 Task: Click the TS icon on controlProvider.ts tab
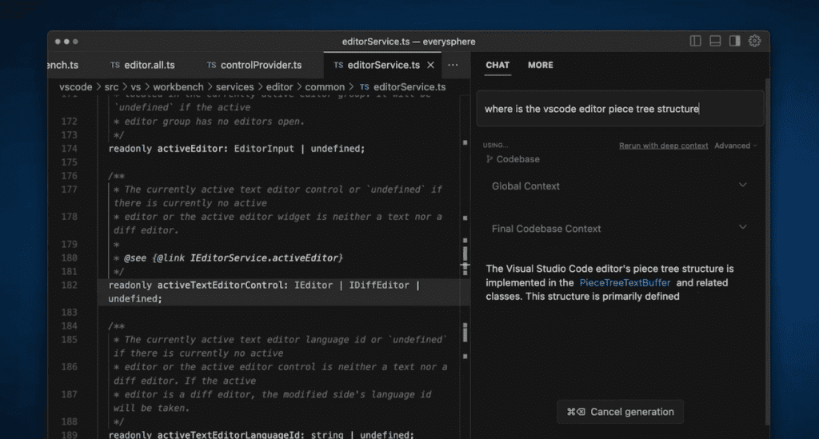[211, 66]
